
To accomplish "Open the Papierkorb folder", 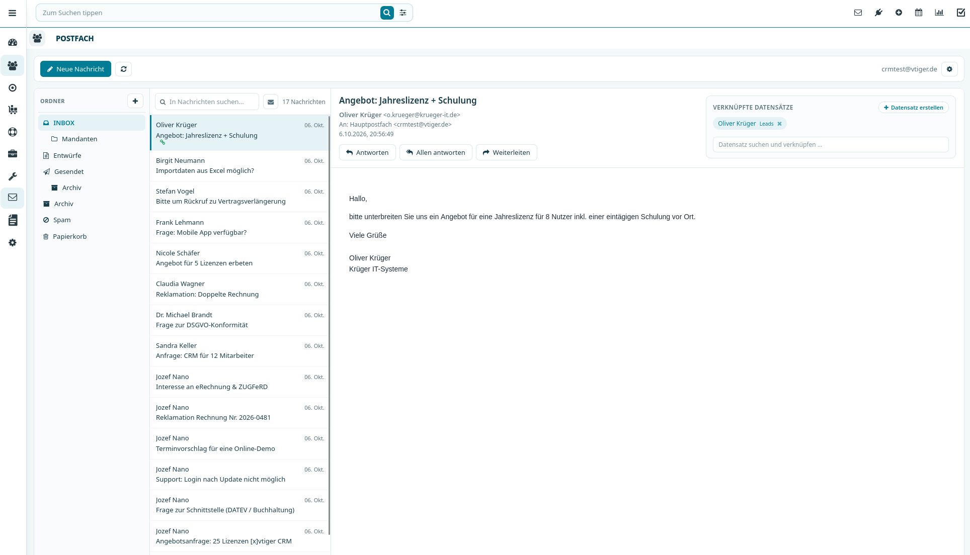I will pyautogui.click(x=92, y=236).
